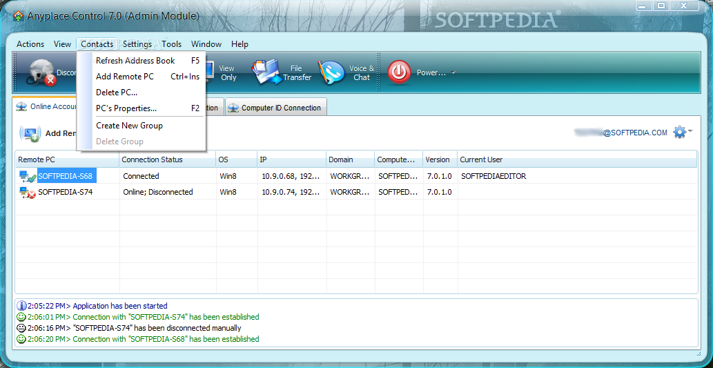Click the Connected status cell
Viewport: 713px width, 368px height.
(x=141, y=176)
